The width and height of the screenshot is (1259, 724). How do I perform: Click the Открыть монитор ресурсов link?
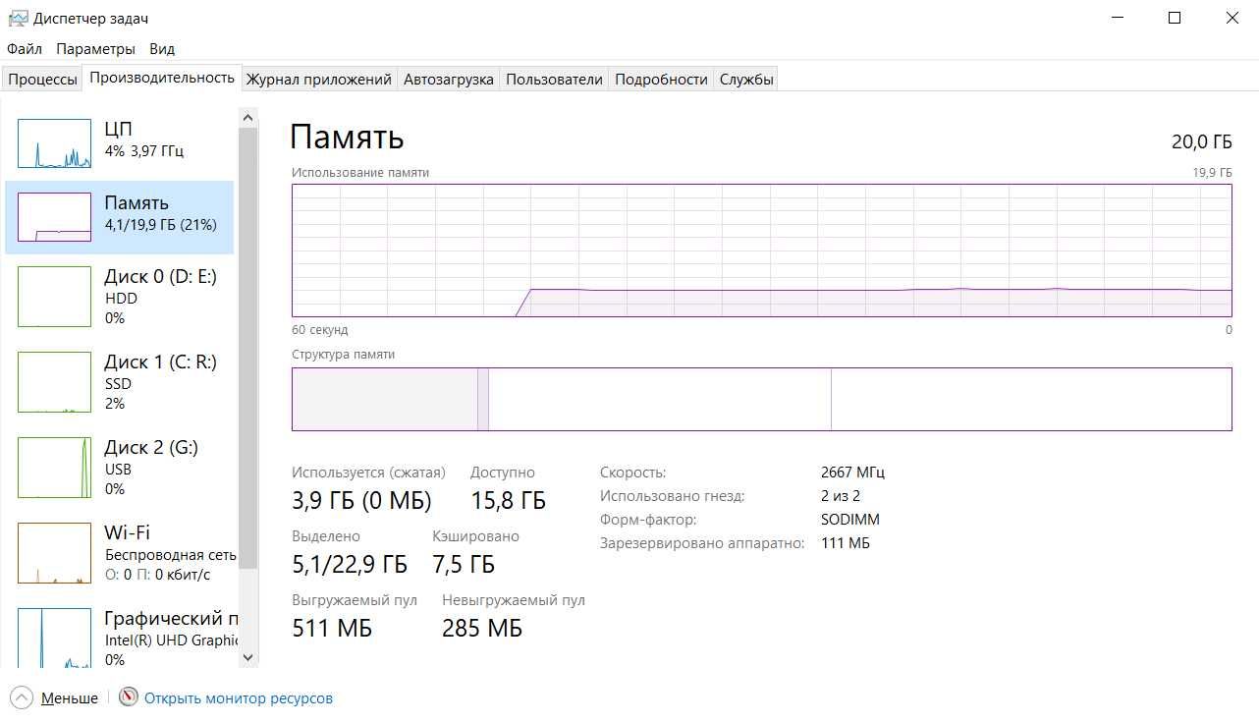pyautogui.click(x=239, y=698)
